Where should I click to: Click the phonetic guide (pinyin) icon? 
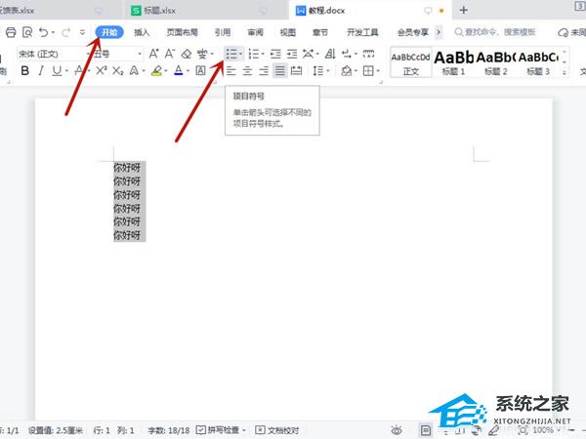[202, 54]
